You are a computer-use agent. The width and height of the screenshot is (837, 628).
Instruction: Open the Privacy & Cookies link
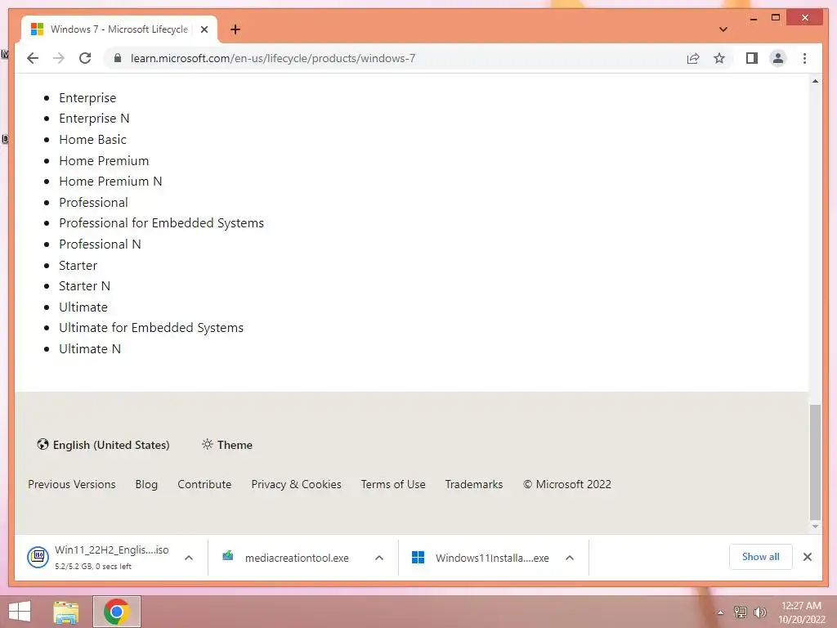click(x=296, y=484)
